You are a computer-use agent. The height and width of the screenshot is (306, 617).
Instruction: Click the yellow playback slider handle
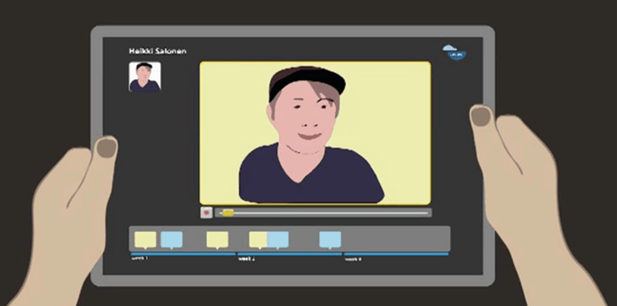point(228,212)
